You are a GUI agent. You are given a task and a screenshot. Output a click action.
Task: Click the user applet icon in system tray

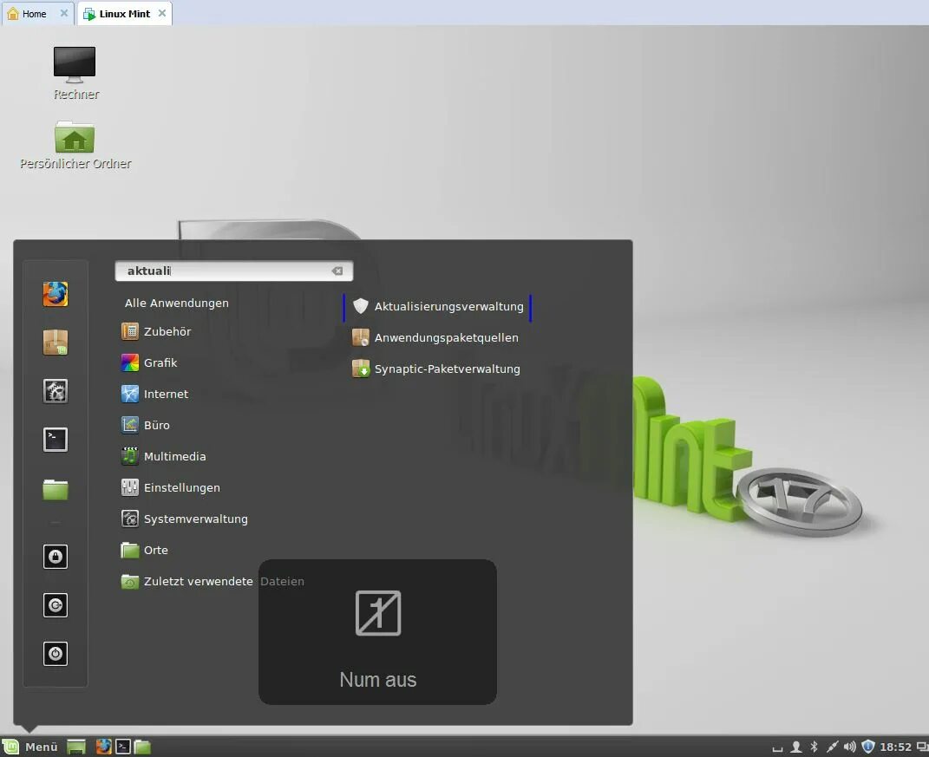796,747
